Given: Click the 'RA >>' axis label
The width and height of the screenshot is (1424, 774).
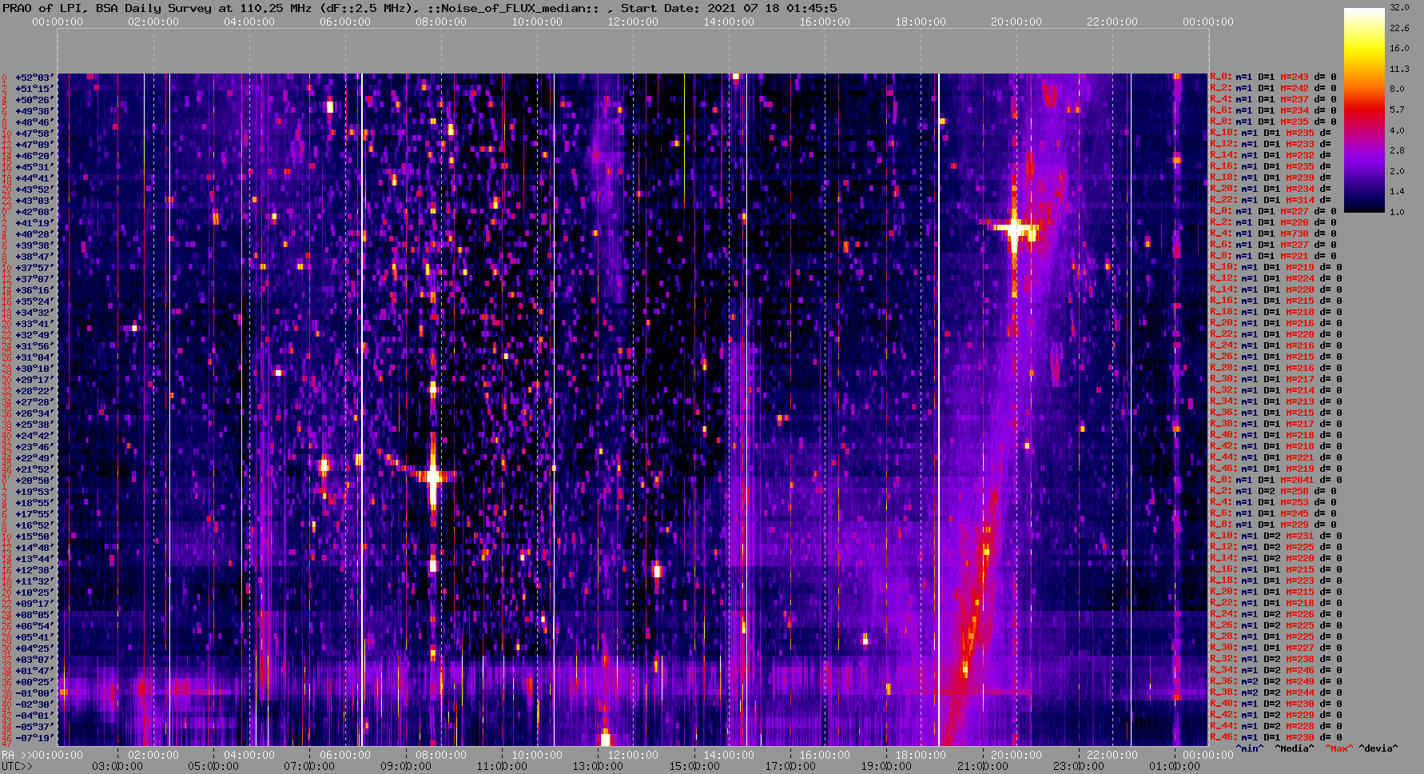Looking at the screenshot, I should point(15,755).
